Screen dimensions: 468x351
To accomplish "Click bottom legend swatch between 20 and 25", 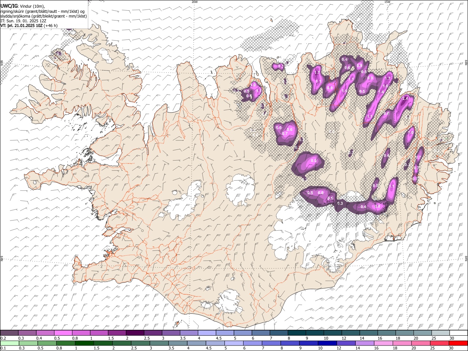I will 421,343.
